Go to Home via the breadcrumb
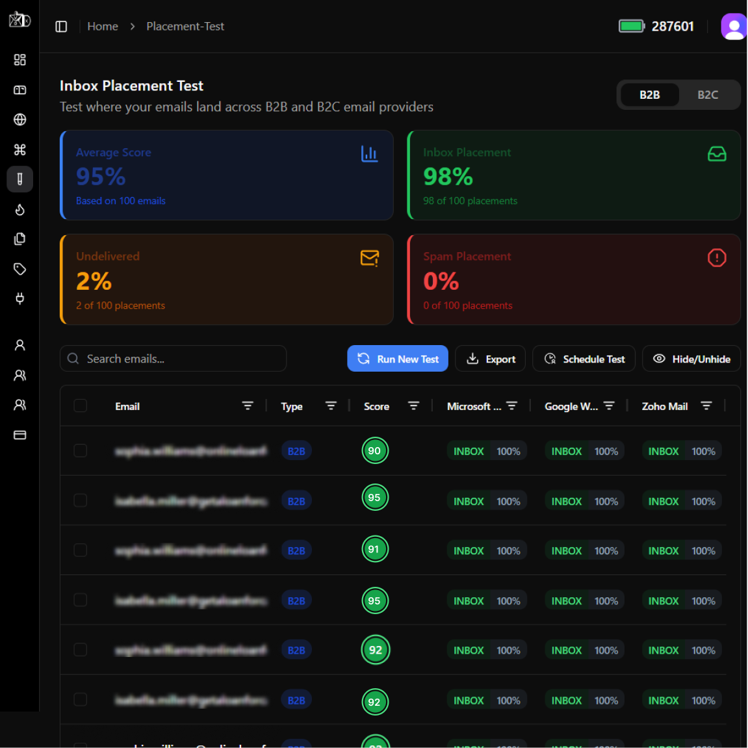This screenshot has width=748, height=748. click(102, 26)
